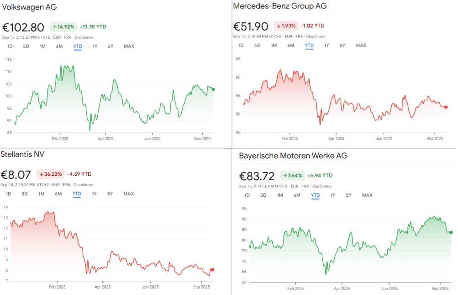This screenshot has width=458, height=295.
Task: Click green endpoint dot on Volkswagen chart
Action: point(213,90)
